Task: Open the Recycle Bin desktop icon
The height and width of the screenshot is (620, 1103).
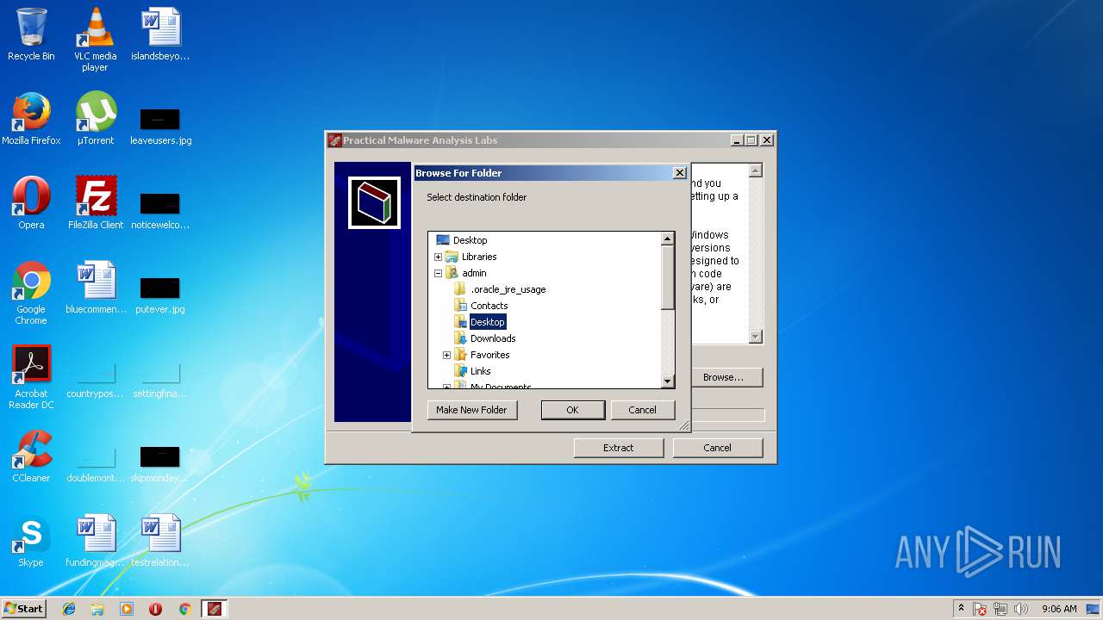Action: (31, 34)
